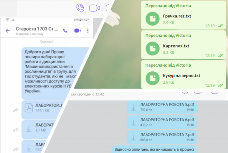Open the Гречка.rez.txt file icon
The image size is (228, 153).
pos(152,19)
